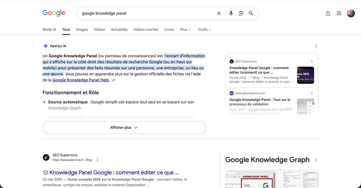Screen dimensions: 361x188
Task: Click 'SEO Supernova' name in the first result
Action: tap(65, 155)
